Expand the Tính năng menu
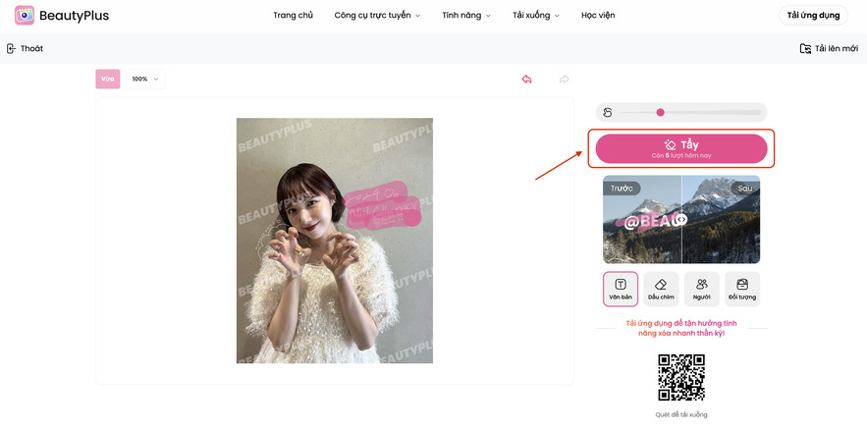The image size is (867, 431). [x=466, y=16]
